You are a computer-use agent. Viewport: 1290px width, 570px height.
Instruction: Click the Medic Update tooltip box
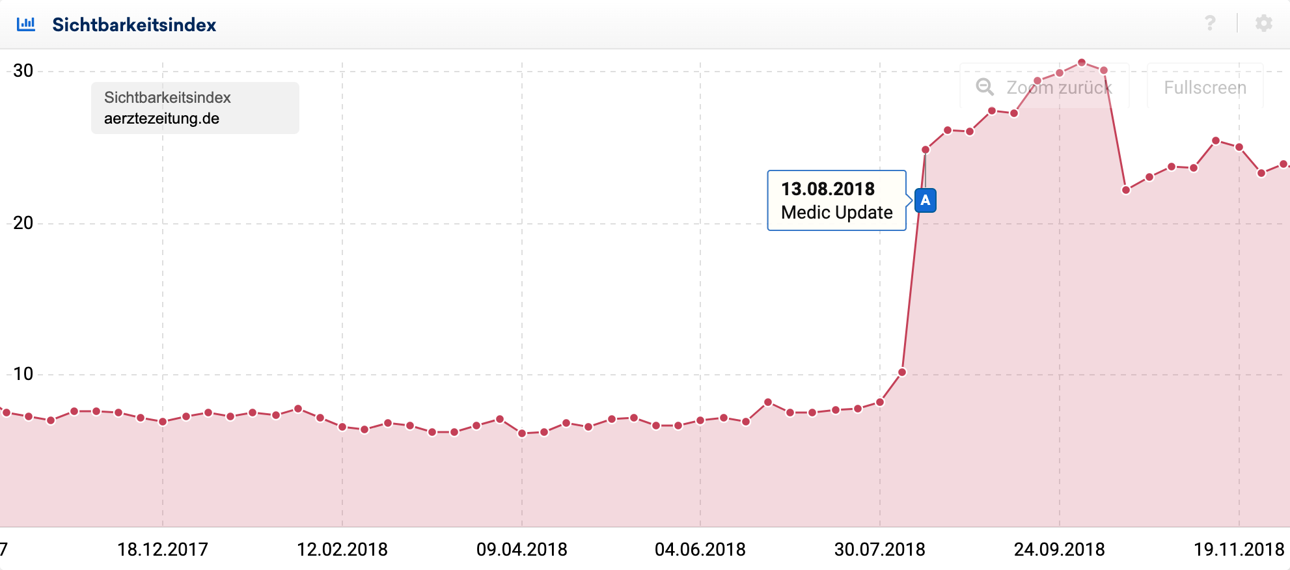(836, 200)
